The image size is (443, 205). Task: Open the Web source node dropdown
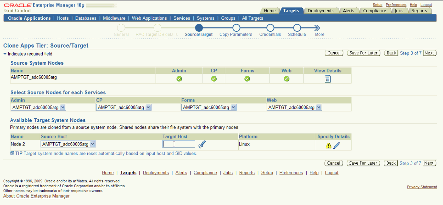pyautogui.click(x=294, y=107)
